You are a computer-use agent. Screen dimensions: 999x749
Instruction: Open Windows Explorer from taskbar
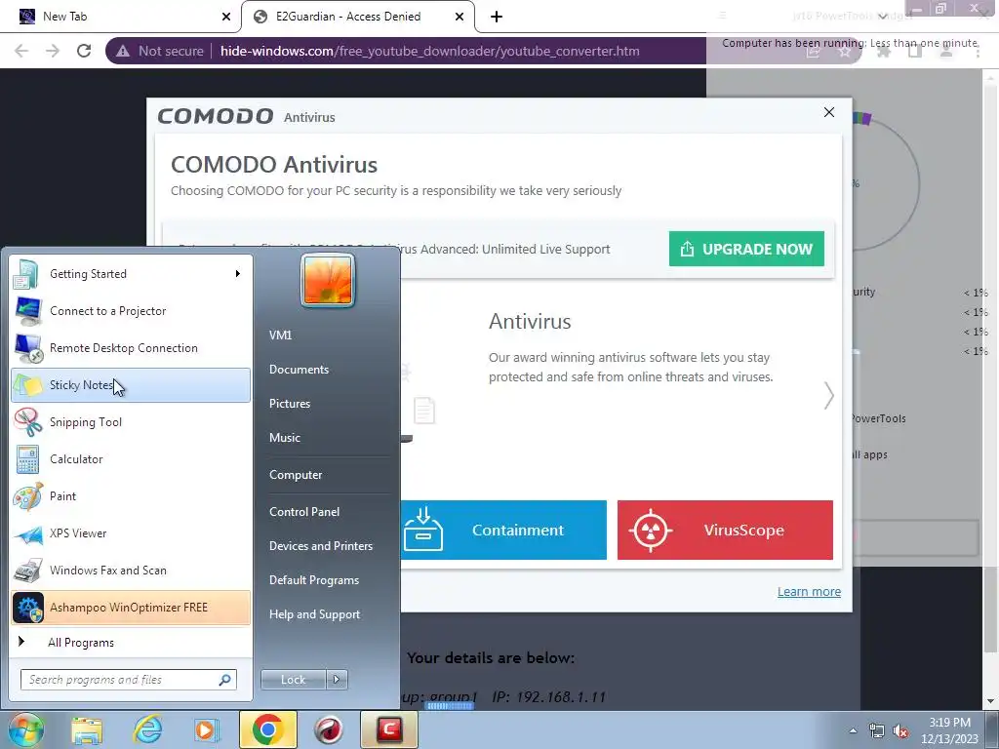(x=87, y=729)
